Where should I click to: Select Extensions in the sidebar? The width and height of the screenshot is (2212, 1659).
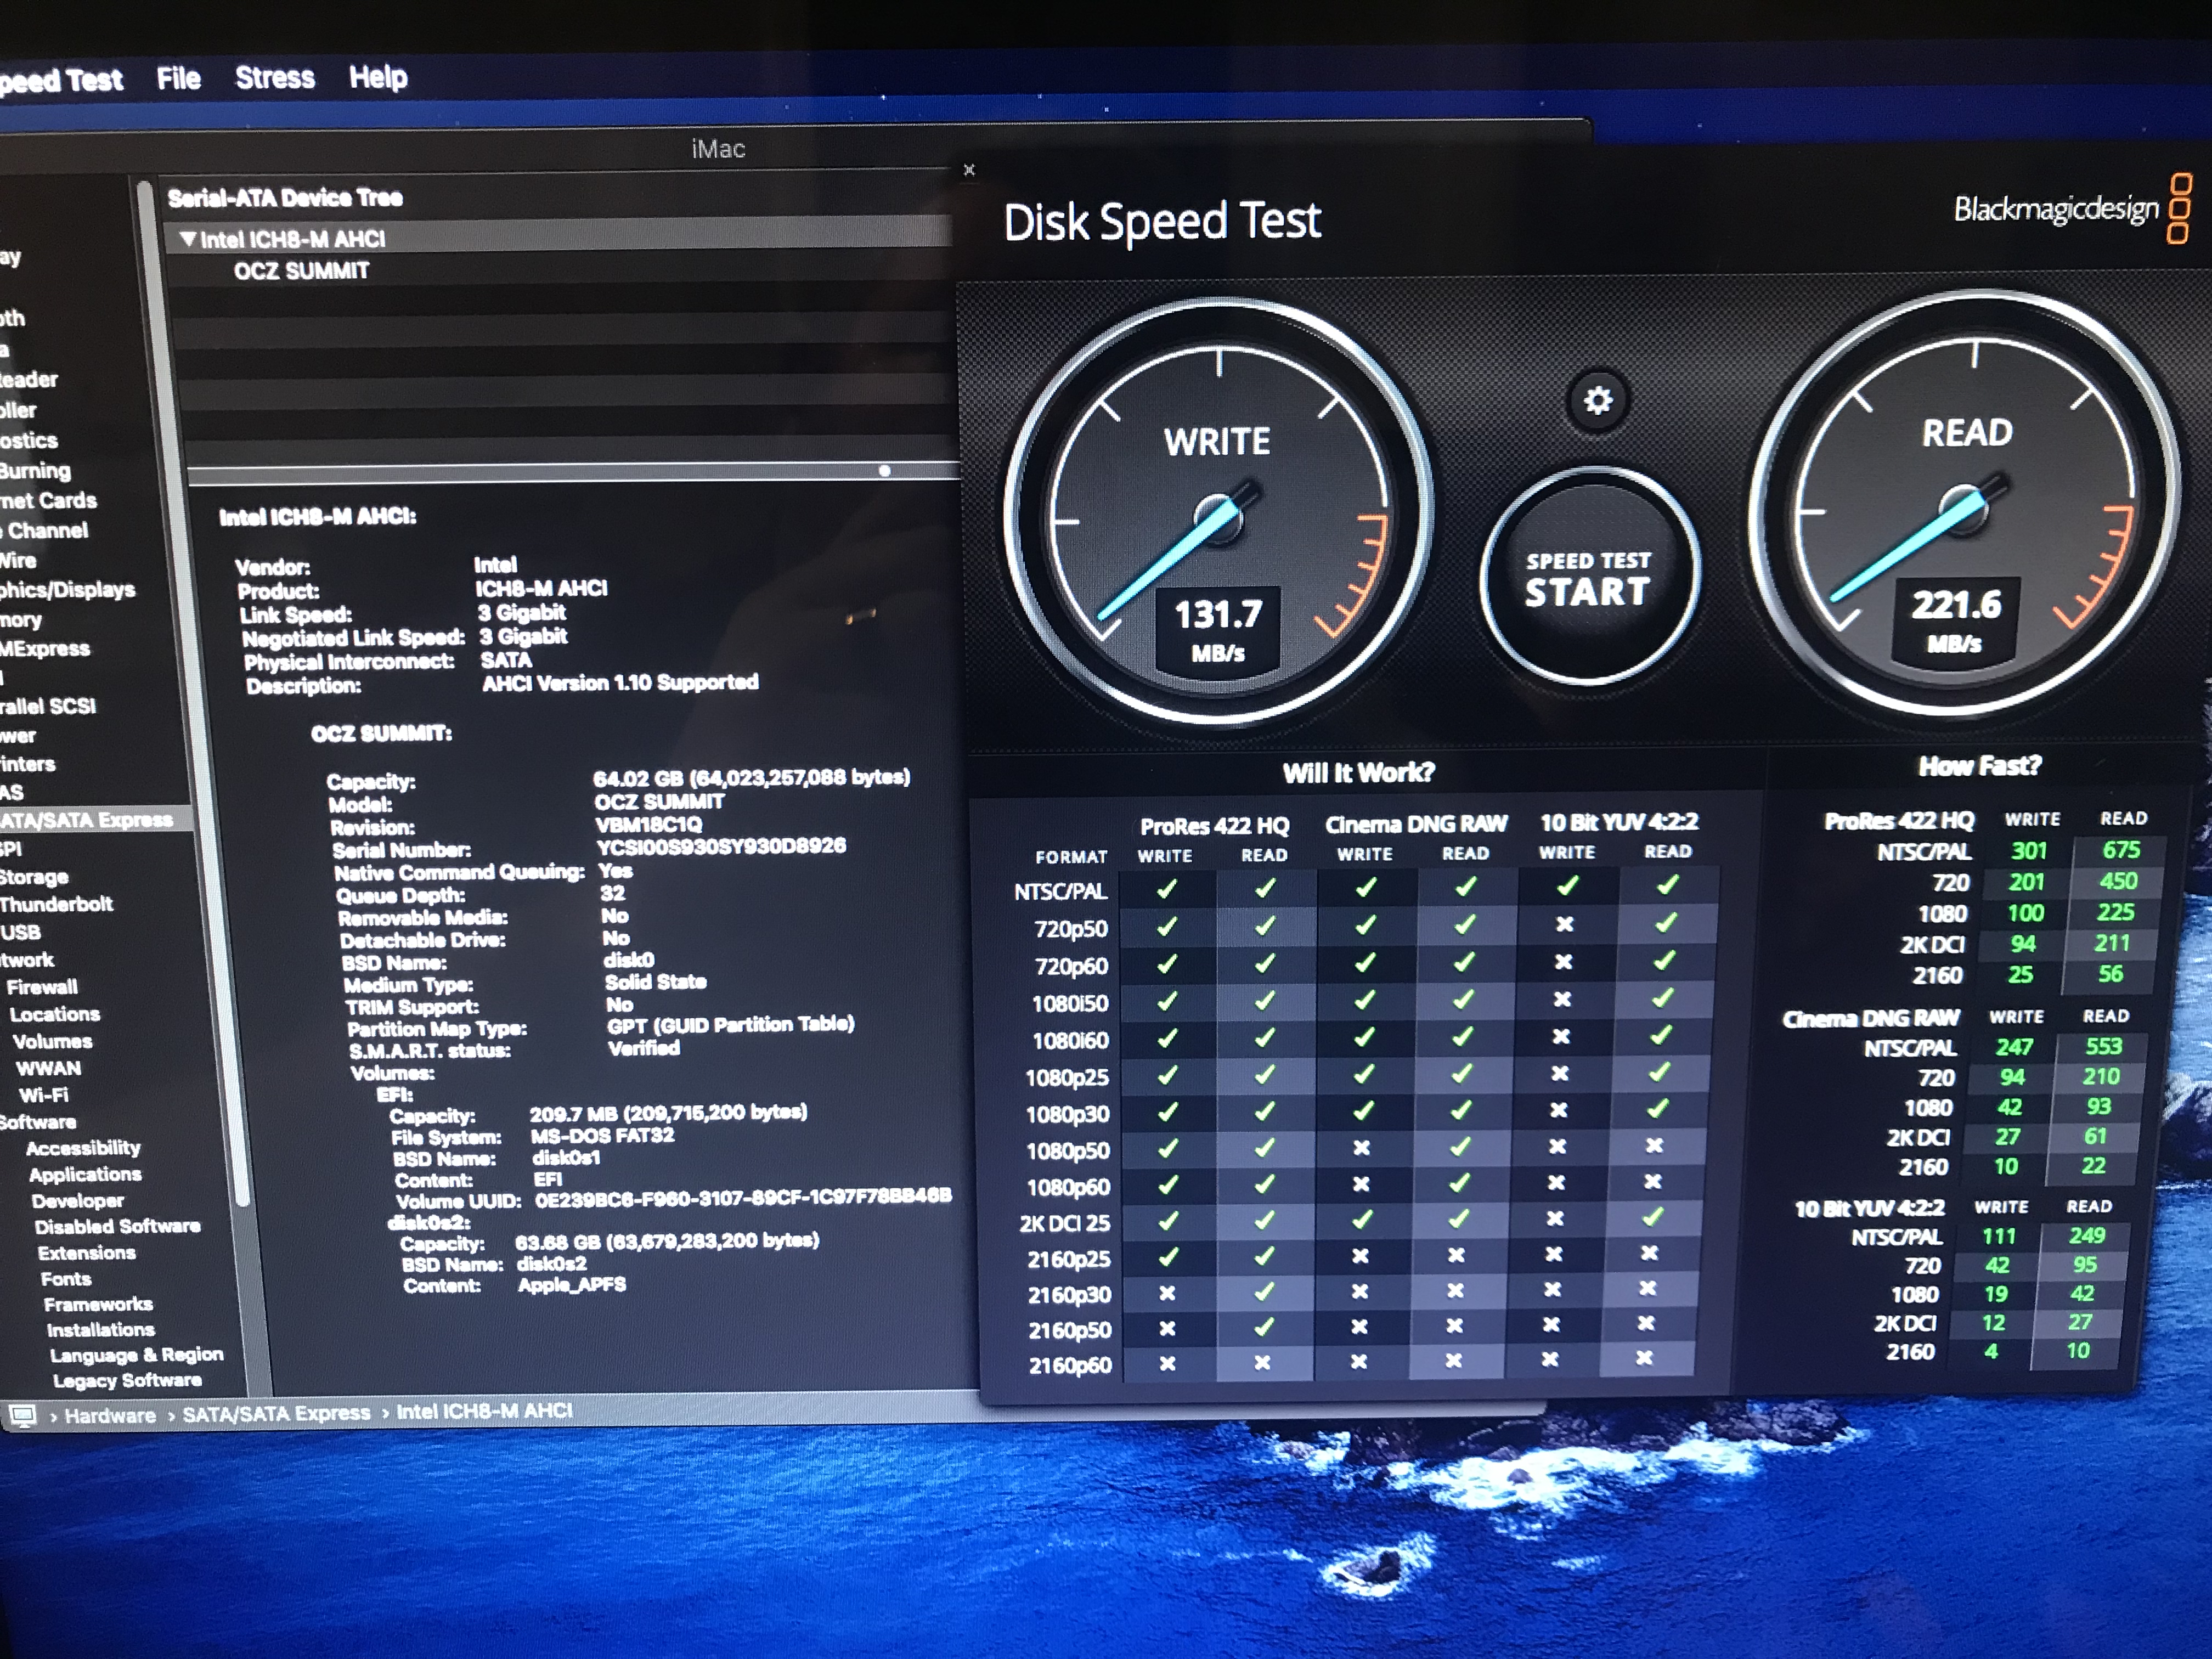(87, 1253)
